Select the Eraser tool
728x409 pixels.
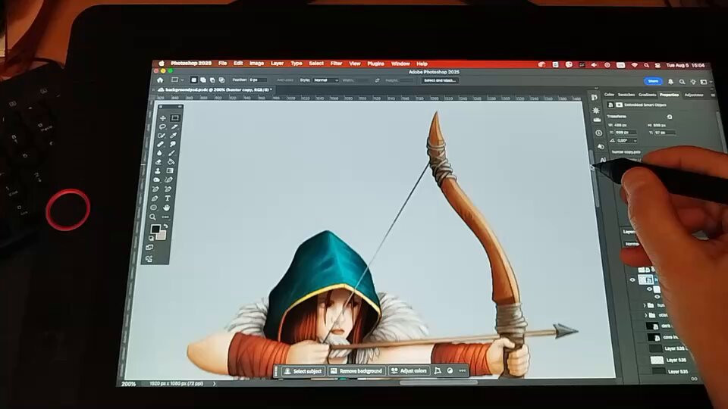pos(158,162)
